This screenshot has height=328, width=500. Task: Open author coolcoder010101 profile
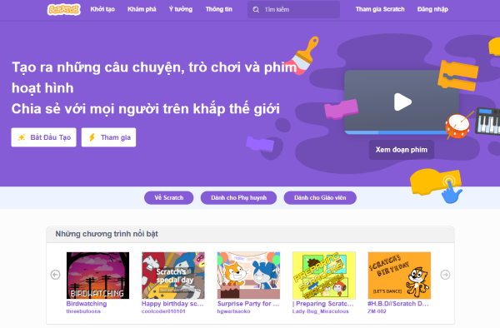[x=163, y=311]
